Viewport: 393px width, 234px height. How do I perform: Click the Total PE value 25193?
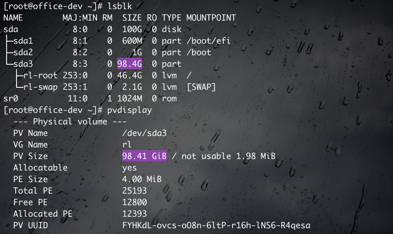[x=135, y=191]
